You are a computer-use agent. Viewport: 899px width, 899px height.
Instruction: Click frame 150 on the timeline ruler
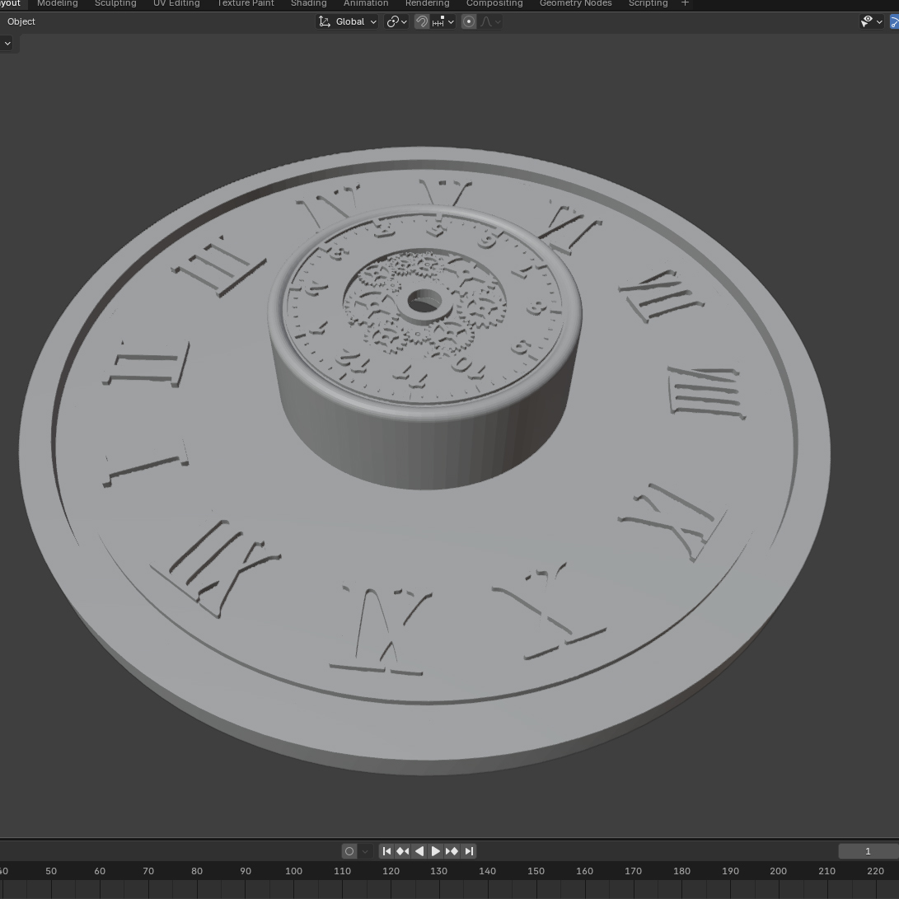pyautogui.click(x=536, y=871)
